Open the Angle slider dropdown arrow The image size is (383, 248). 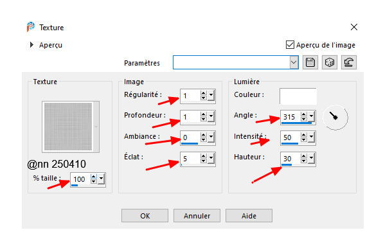pos(311,117)
